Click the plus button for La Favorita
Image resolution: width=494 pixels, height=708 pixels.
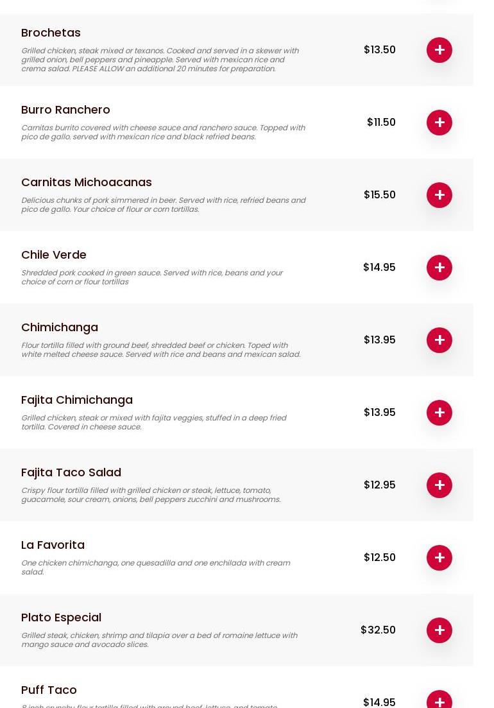click(439, 558)
